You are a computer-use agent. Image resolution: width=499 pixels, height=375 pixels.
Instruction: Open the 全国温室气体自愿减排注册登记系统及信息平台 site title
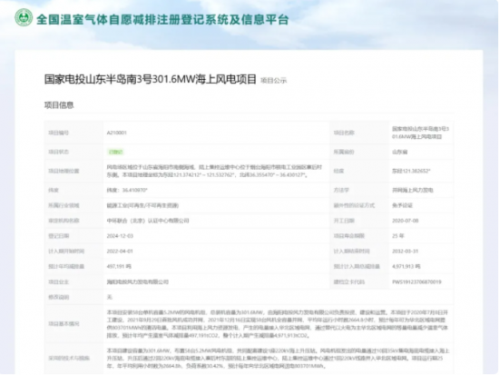162,20
